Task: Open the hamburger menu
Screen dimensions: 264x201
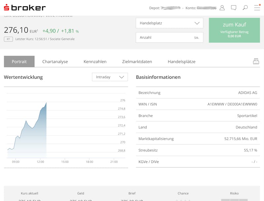Action: coord(257,8)
